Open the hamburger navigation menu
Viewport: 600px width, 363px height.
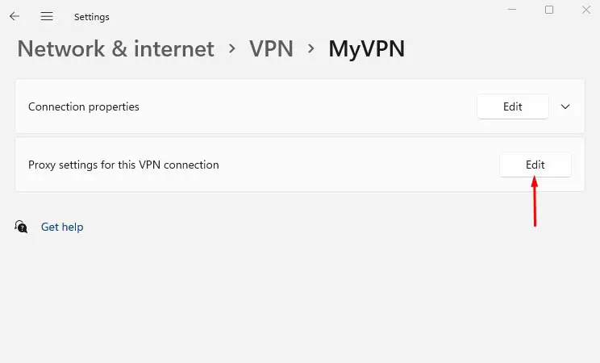[47, 16]
